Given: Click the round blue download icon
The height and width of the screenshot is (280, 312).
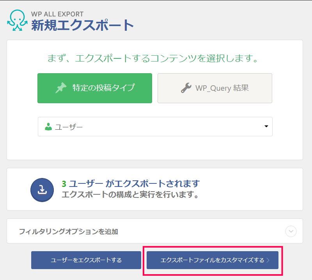Looking at the screenshot, I should click(42, 190).
